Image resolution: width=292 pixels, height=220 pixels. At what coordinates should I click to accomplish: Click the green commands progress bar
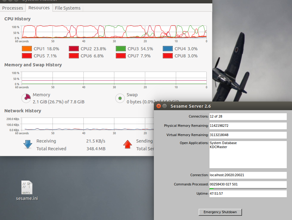(248, 189)
